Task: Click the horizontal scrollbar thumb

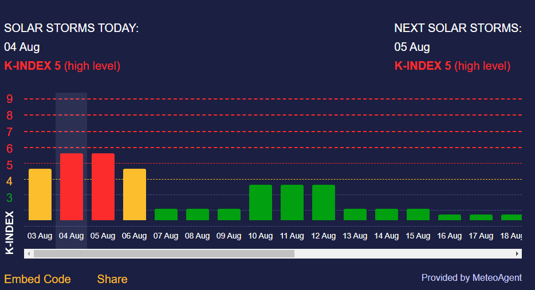Action: click(164, 253)
